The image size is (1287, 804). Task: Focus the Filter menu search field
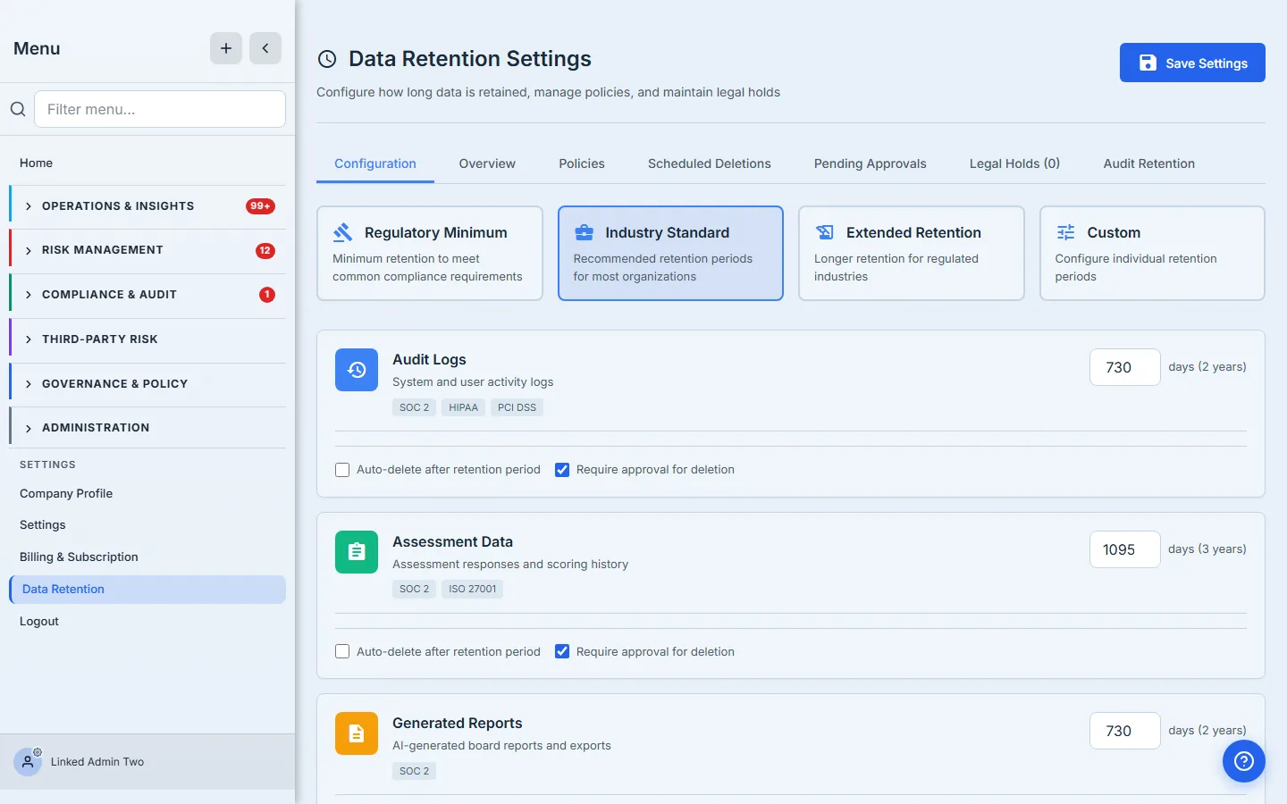tap(160, 109)
